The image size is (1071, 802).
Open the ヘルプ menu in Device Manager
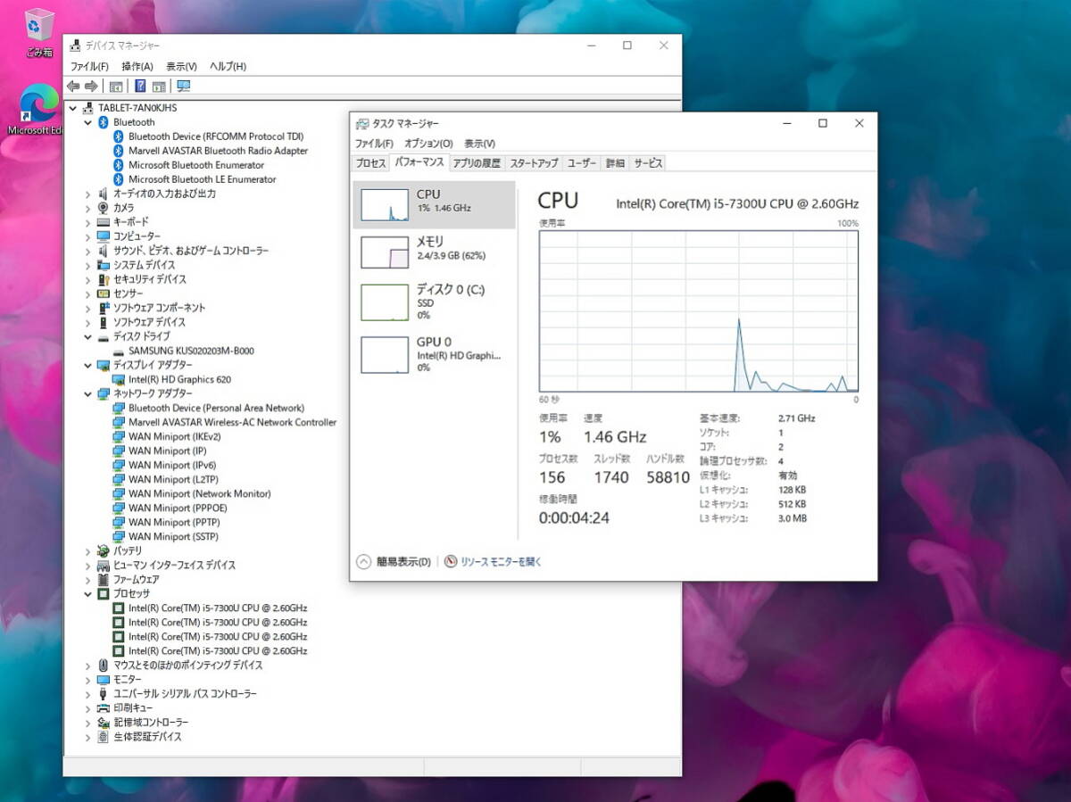[228, 66]
